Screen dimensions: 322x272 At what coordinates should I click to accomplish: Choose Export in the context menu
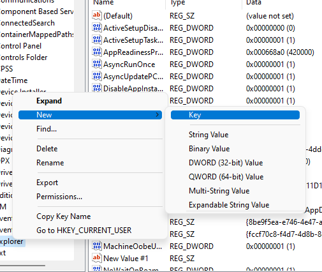tap(90, 183)
